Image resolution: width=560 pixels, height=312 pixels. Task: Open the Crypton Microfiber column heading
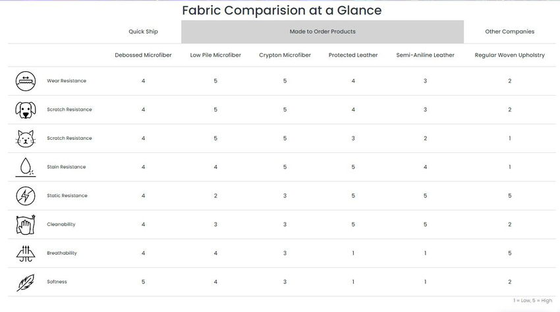click(285, 55)
